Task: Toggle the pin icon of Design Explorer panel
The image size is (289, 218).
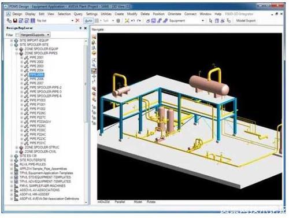Action: 80,28
